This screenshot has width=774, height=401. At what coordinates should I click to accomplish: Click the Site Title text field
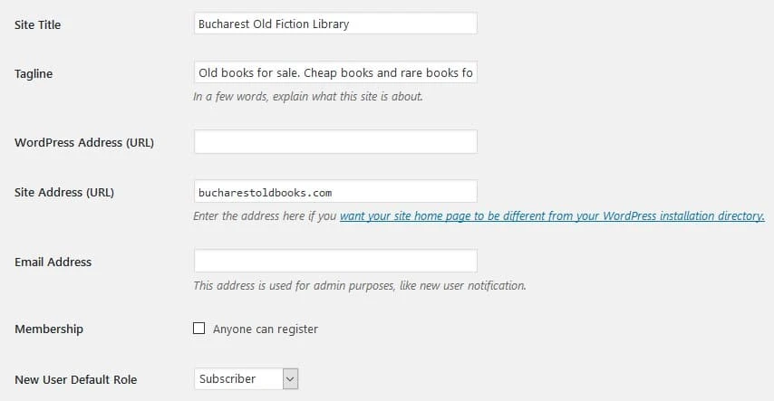[x=335, y=24]
